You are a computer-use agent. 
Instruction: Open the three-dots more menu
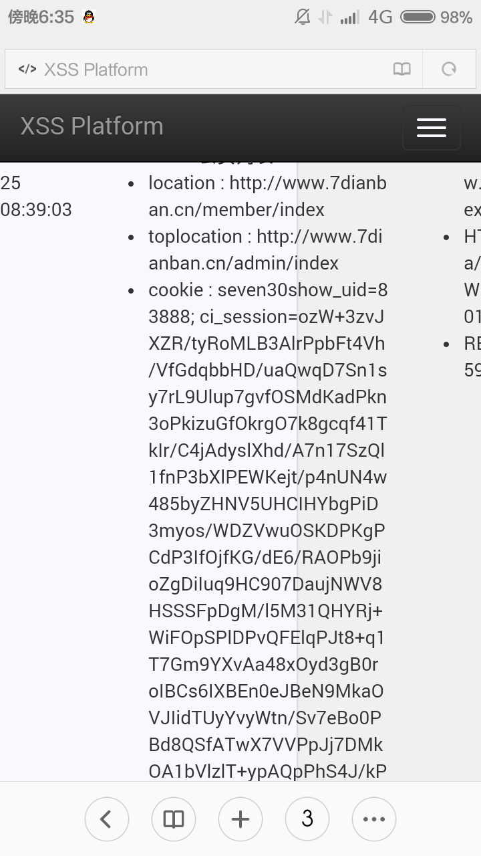coord(374,819)
